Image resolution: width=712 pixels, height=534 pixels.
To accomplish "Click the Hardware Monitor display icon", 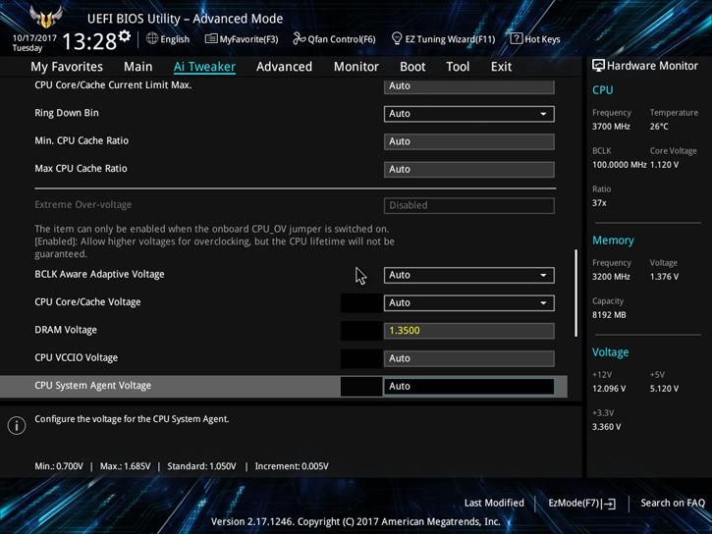I will [598, 66].
